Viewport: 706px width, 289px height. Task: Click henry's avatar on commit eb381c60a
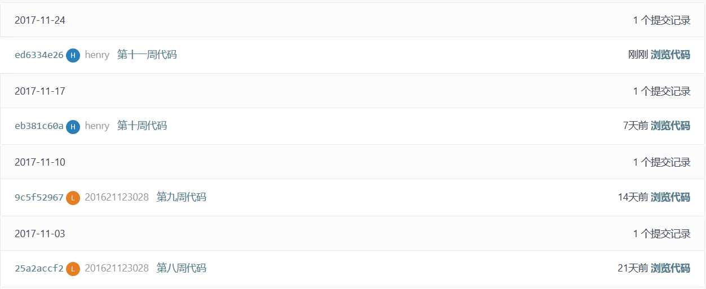[x=73, y=126]
